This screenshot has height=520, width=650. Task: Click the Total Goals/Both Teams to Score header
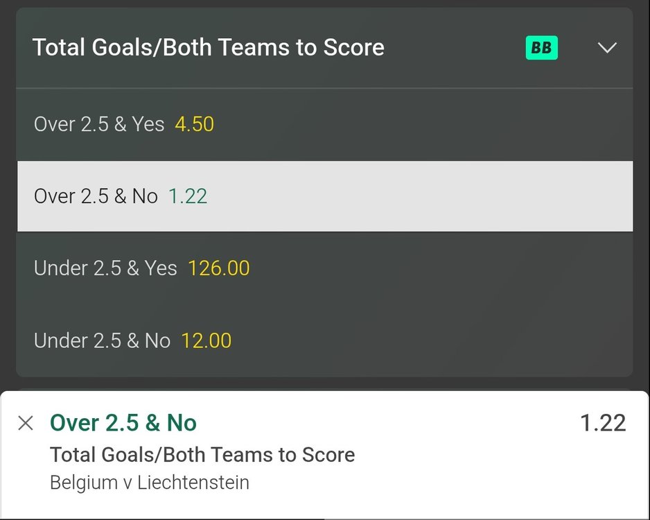pos(208,47)
